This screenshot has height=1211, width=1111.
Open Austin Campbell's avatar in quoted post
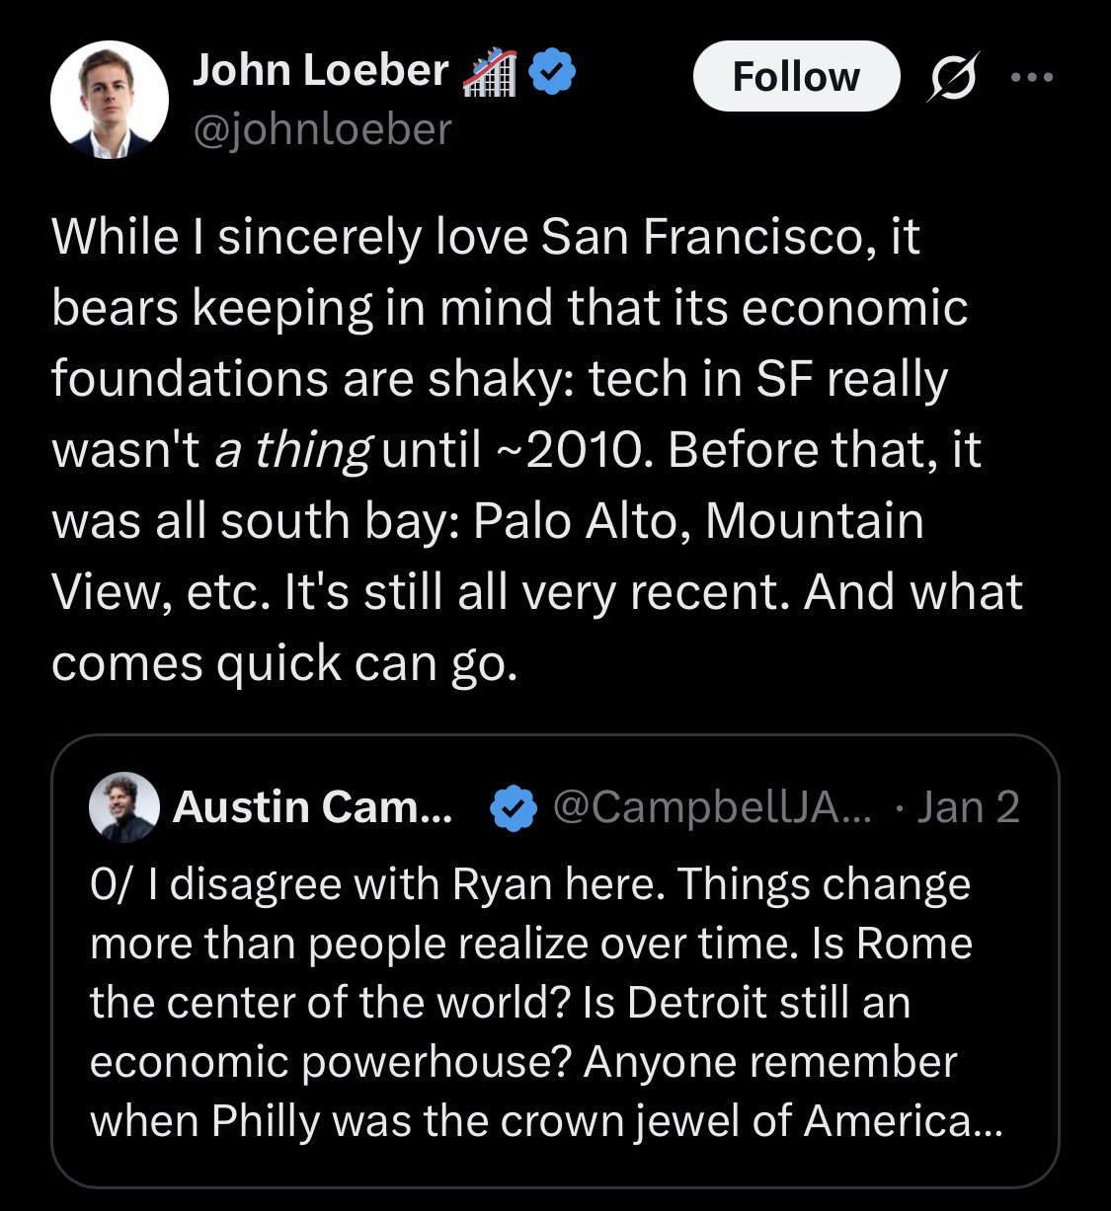(x=124, y=807)
